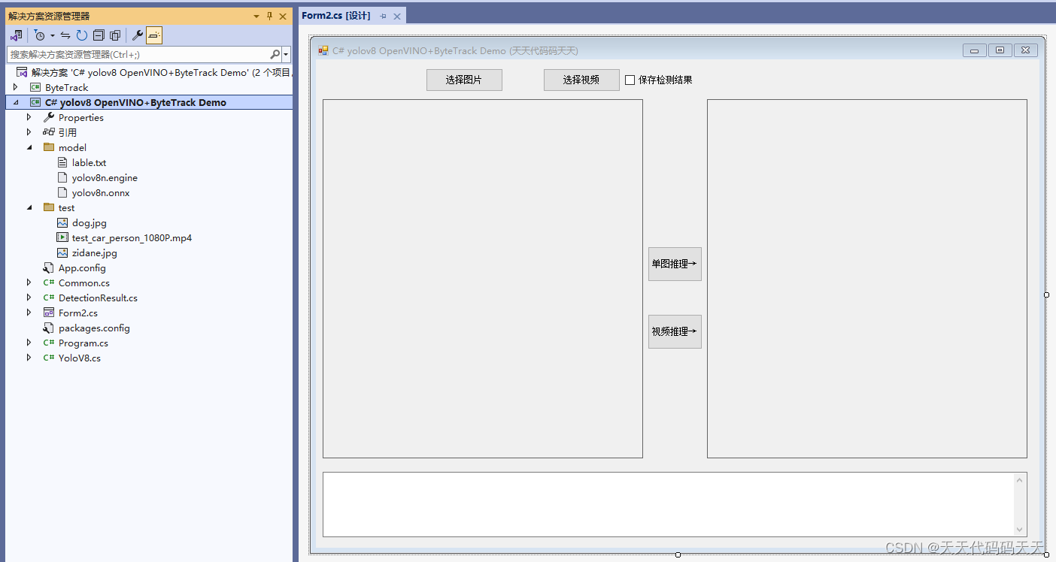The width and height of the screenshot is (1056, 562).
Task: Collapse the C# yolov8 OpenVINO+ByteTrack Demo project
Action: point(16,102)
